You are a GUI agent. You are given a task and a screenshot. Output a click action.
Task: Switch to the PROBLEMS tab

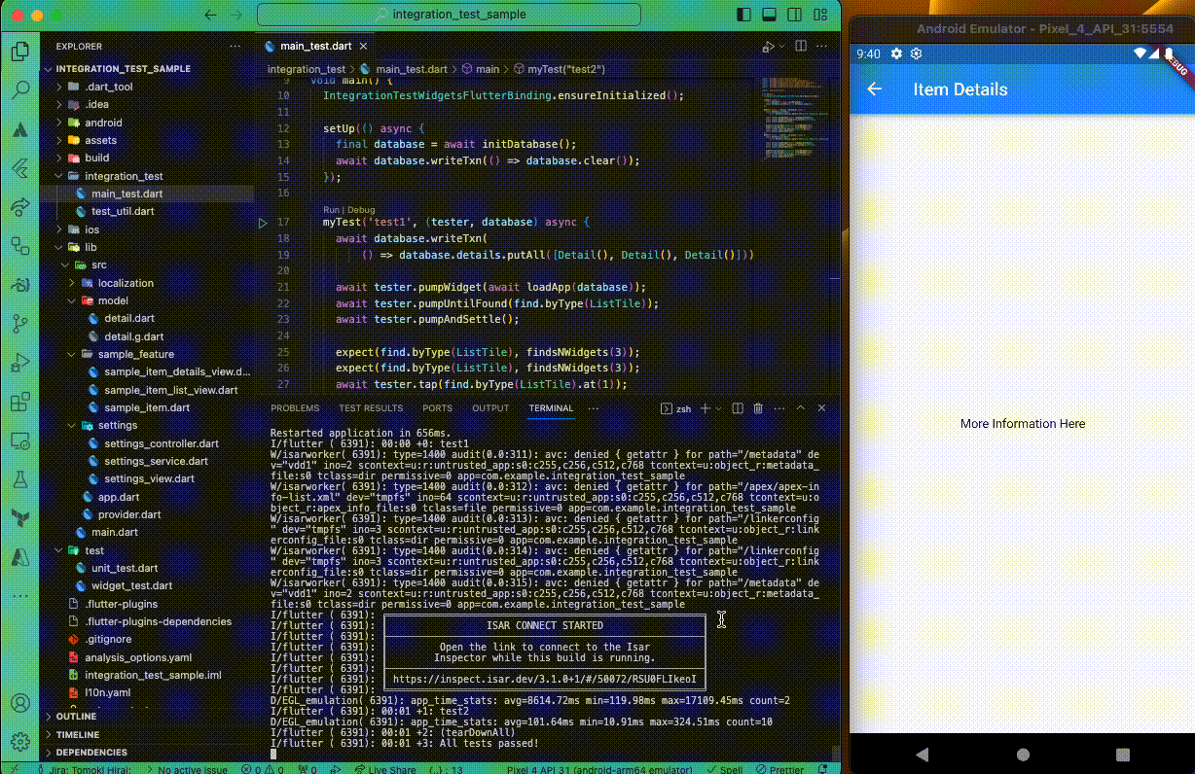pyautogui.click(x=295, y=408)
